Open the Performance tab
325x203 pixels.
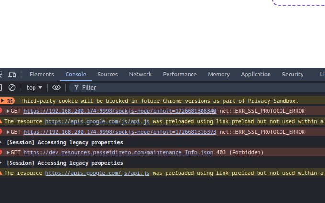click(179, 75)
